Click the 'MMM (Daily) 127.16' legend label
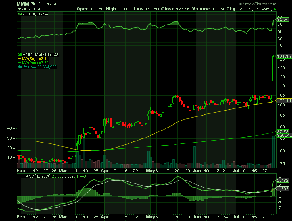The height and width of the screenshot is (221, 292). tap(40, 55)
